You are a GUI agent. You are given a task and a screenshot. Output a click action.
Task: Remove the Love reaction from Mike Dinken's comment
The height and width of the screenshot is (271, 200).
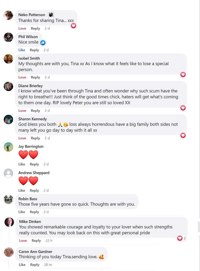[x=23, y=241]
